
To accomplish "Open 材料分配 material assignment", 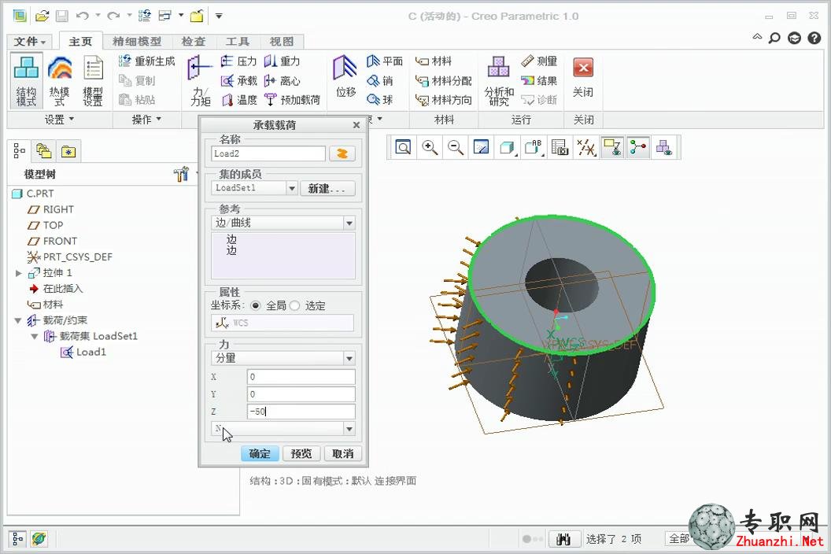I will 443,80.
